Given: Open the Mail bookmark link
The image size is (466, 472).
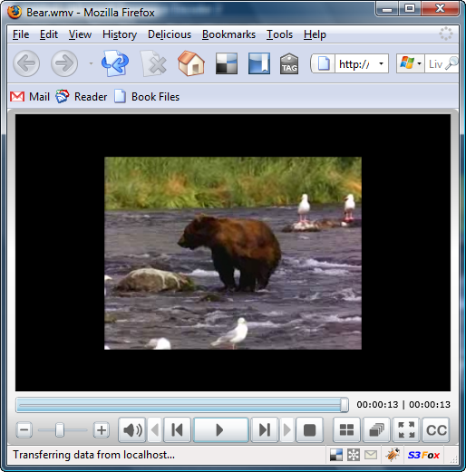Looking at the screenshot, I should [x=30, y=97].
